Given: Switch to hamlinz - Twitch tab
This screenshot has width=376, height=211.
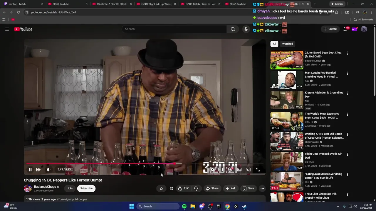Looking at the screenshot, I should pyautogui.click(x=23, y=4).
